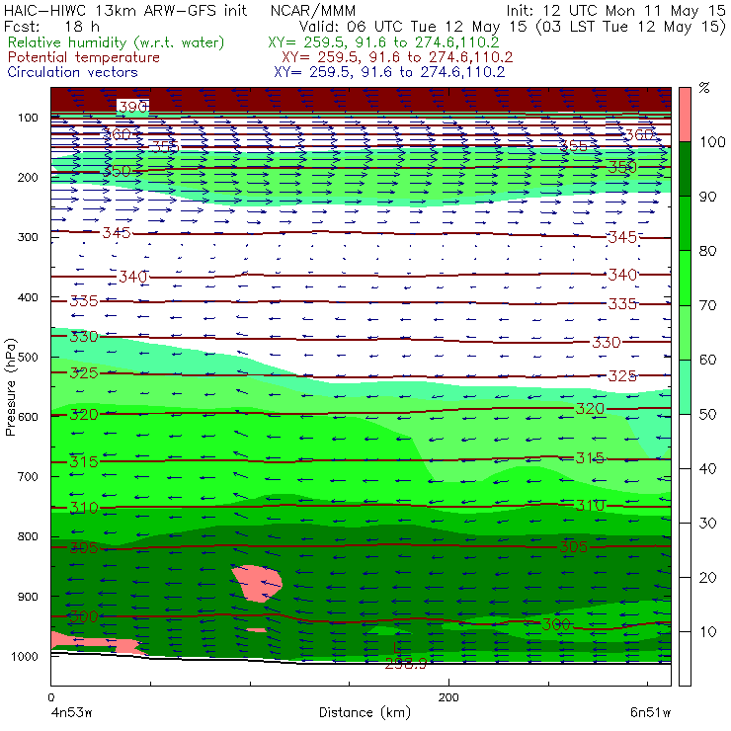Click the '200' distance axis tick label
731x731 pixels.
pyautogui.click(x=448, y=697)
